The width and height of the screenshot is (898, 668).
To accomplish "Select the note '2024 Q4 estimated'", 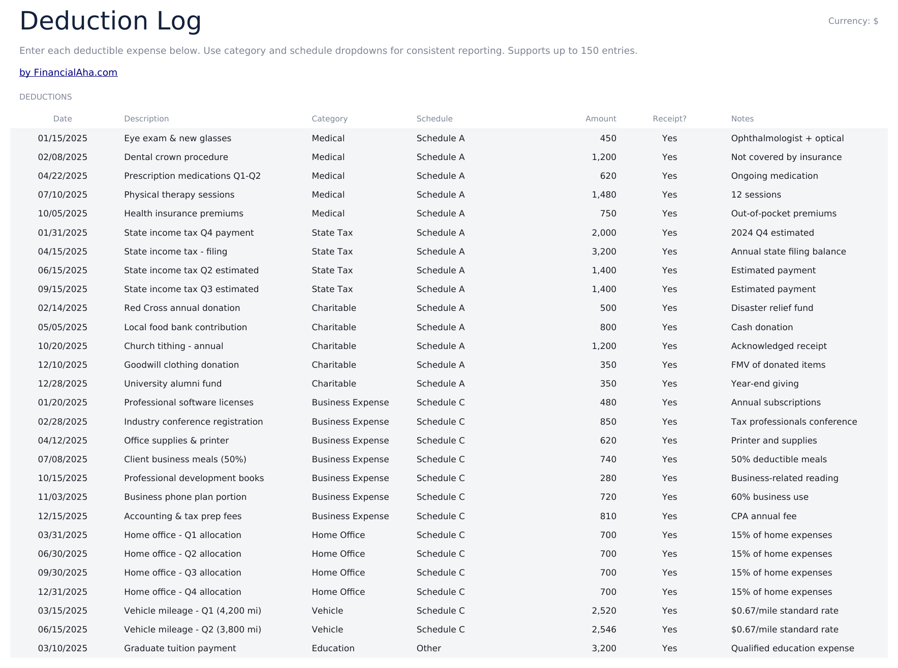I will (x=772, y=233).
